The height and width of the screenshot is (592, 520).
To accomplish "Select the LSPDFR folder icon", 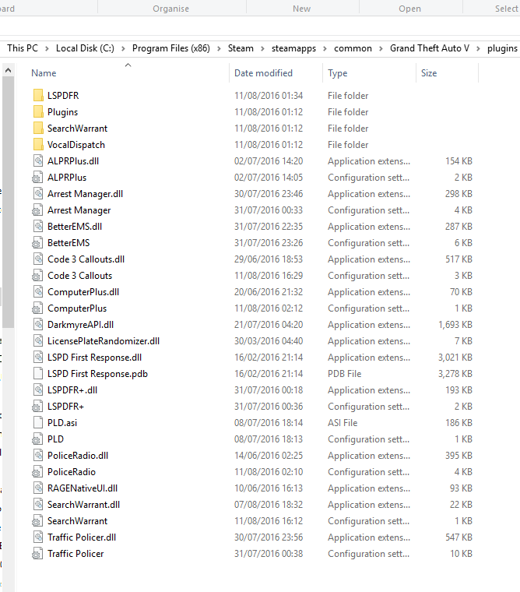I will (38, 96).
